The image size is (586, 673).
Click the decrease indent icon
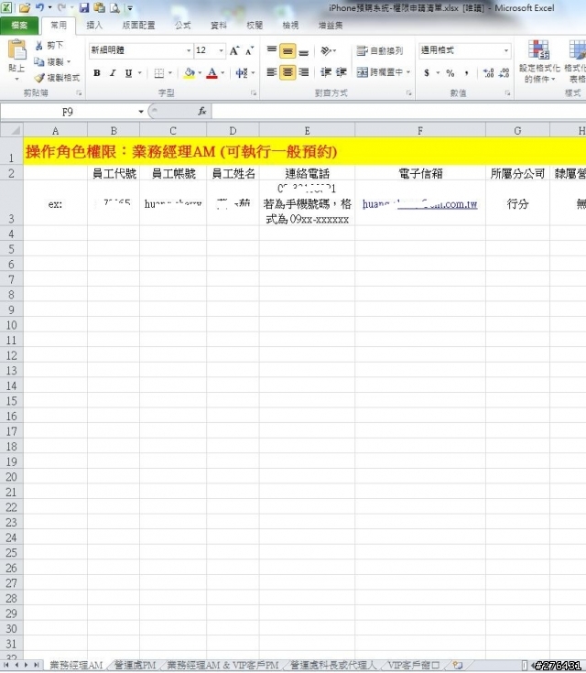coord(326,72)
